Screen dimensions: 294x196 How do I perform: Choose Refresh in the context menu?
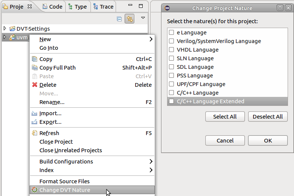click(49, 133)
